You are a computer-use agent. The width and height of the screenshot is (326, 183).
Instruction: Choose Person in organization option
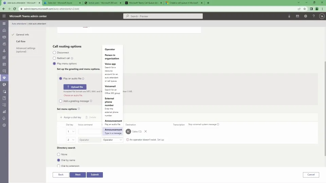click(112, 57)
